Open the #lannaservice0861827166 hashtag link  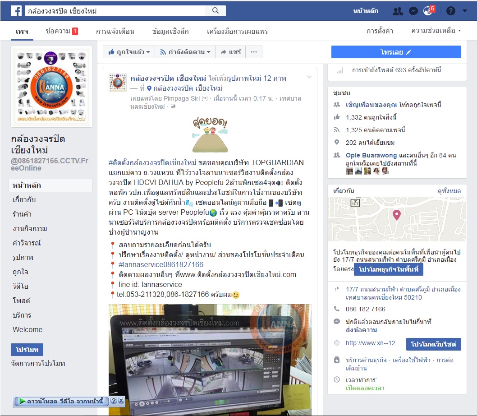click(161, 264)
